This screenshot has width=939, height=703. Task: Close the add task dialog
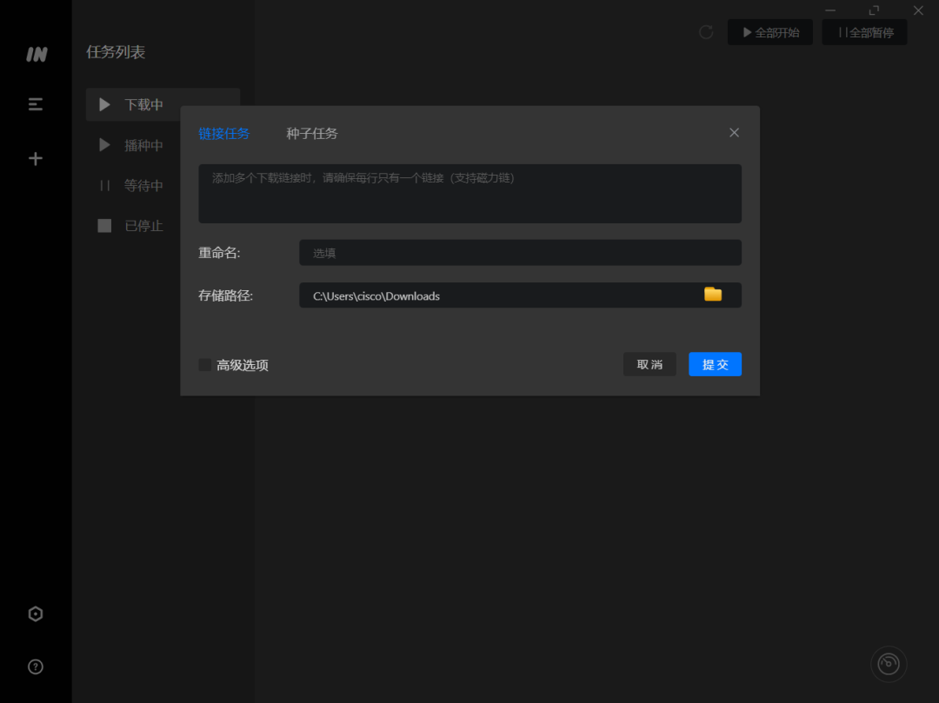point(734,132)
